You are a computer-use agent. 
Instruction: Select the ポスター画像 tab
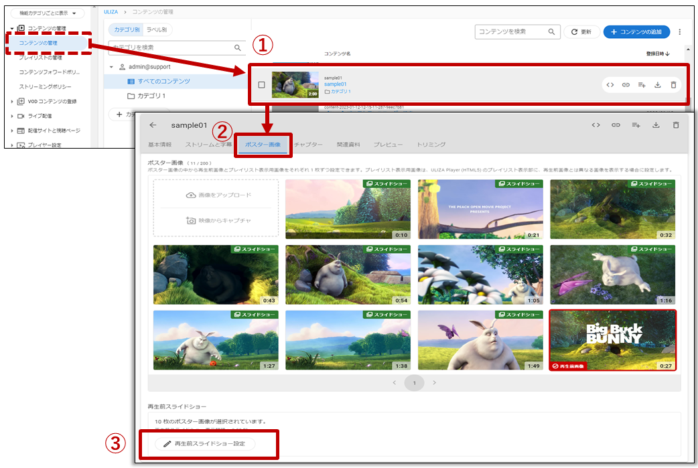[263, 145]
